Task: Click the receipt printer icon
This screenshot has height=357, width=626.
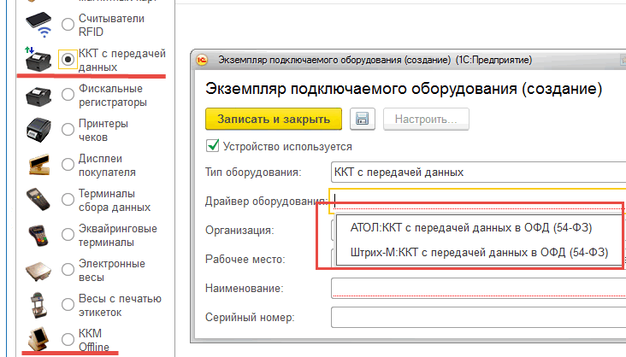Action: pyautogui.click(x=38, y=130)
